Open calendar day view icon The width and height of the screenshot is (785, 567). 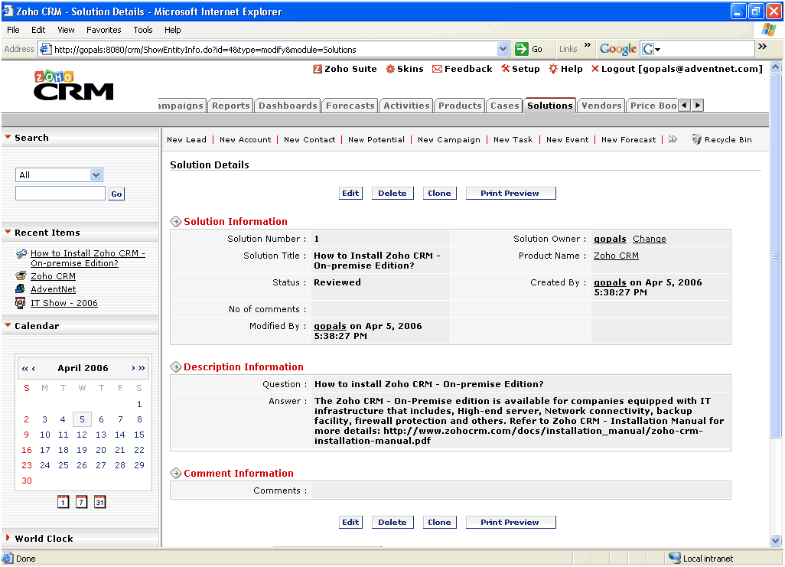63,501
